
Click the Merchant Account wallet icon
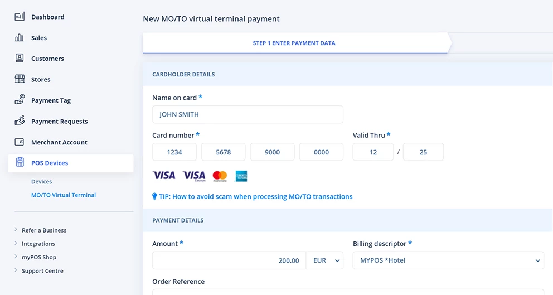pos(20,142)
